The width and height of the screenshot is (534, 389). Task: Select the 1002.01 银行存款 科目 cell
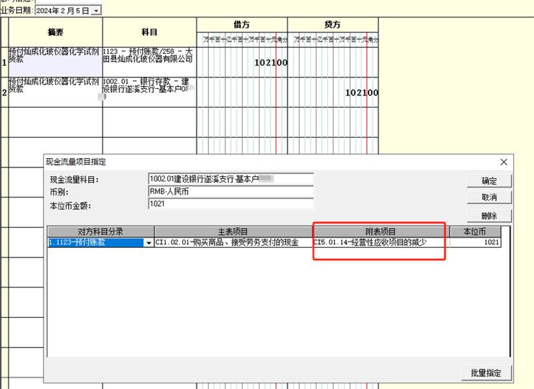149,91
